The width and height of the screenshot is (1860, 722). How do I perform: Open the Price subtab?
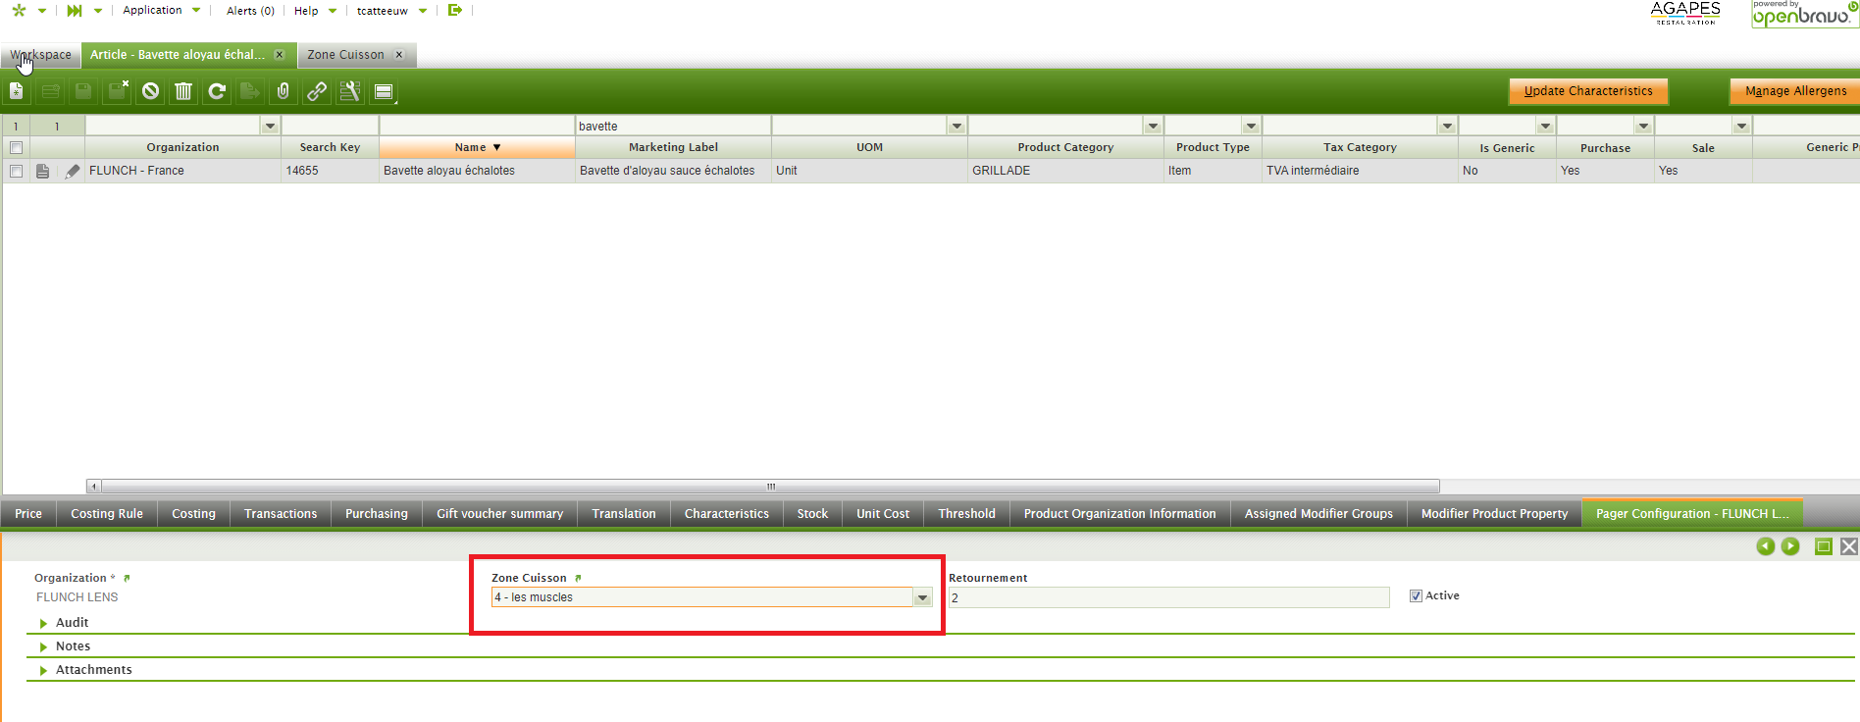pyautogui.click(x=28, y=514)
